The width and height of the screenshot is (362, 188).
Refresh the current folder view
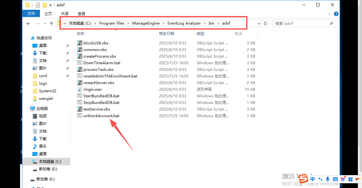[265, 24]
